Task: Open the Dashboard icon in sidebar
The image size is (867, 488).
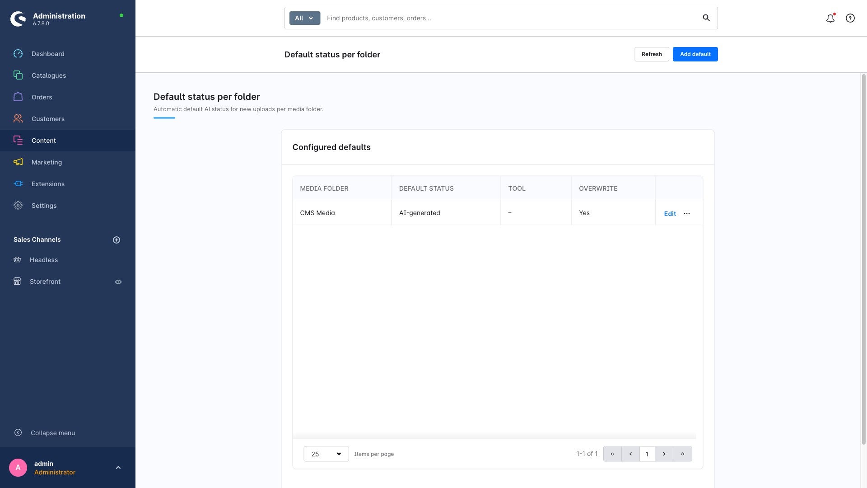Action: pos(18,54)
